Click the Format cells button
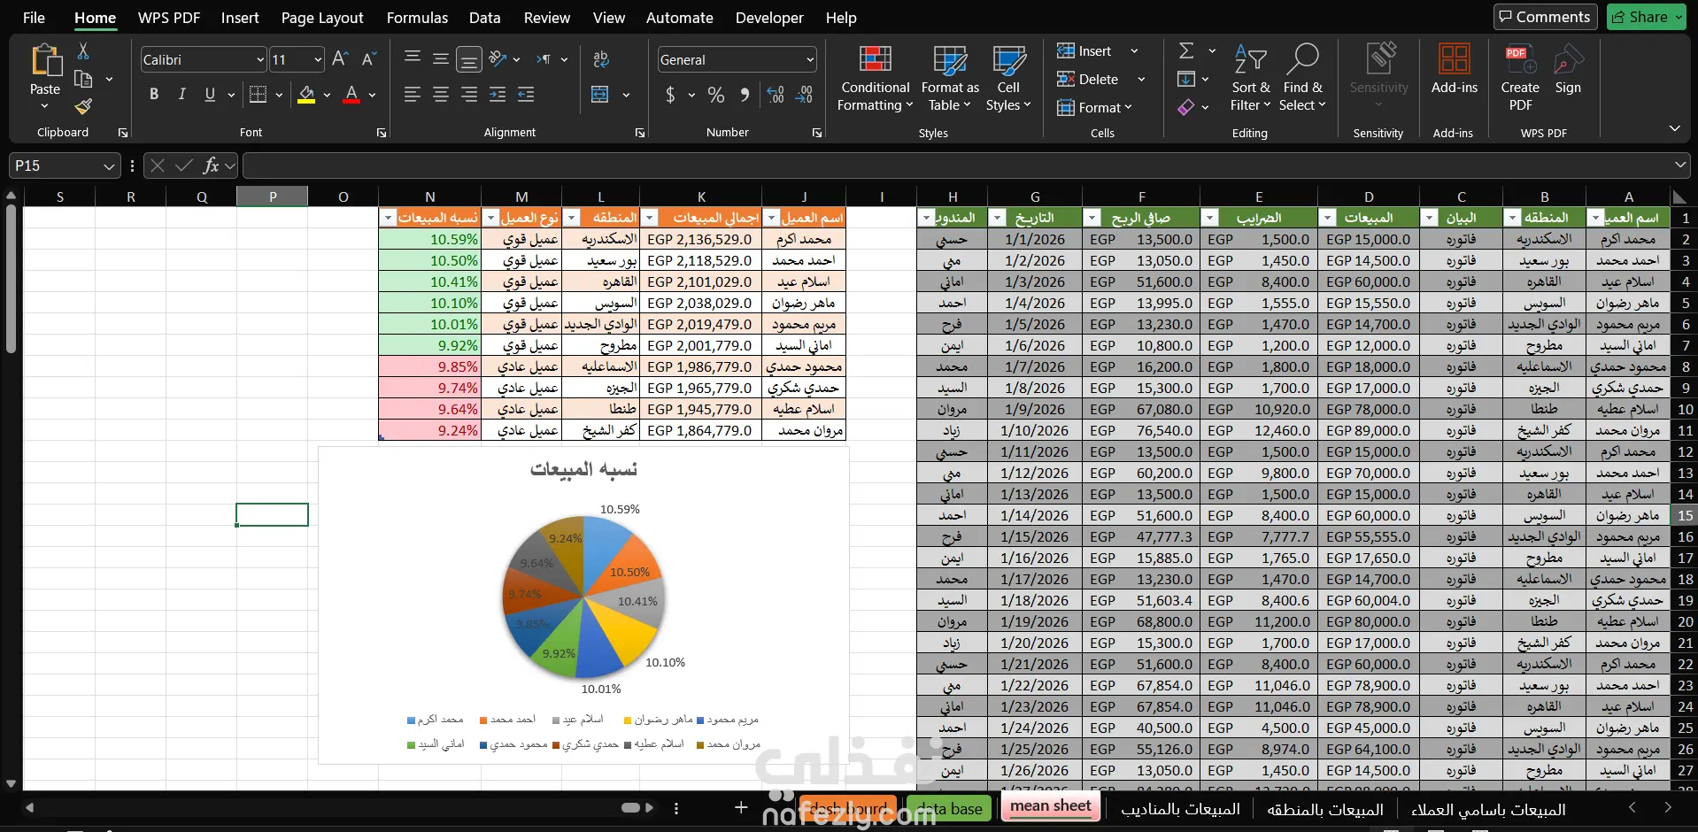This screenshot has width=1698, height=832. tap(1094, 107)
